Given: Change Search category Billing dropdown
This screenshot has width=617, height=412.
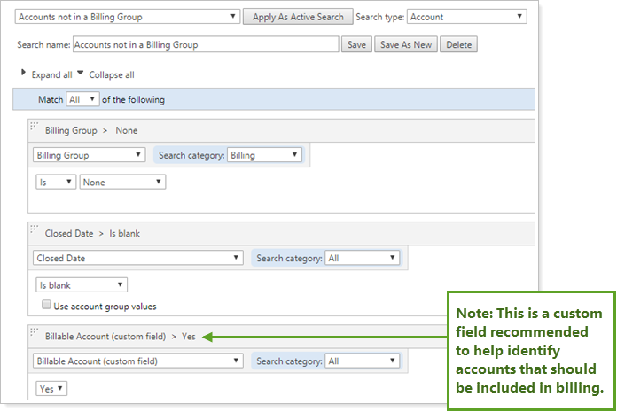Looking at the screenshot, I should tap(264, 155).
